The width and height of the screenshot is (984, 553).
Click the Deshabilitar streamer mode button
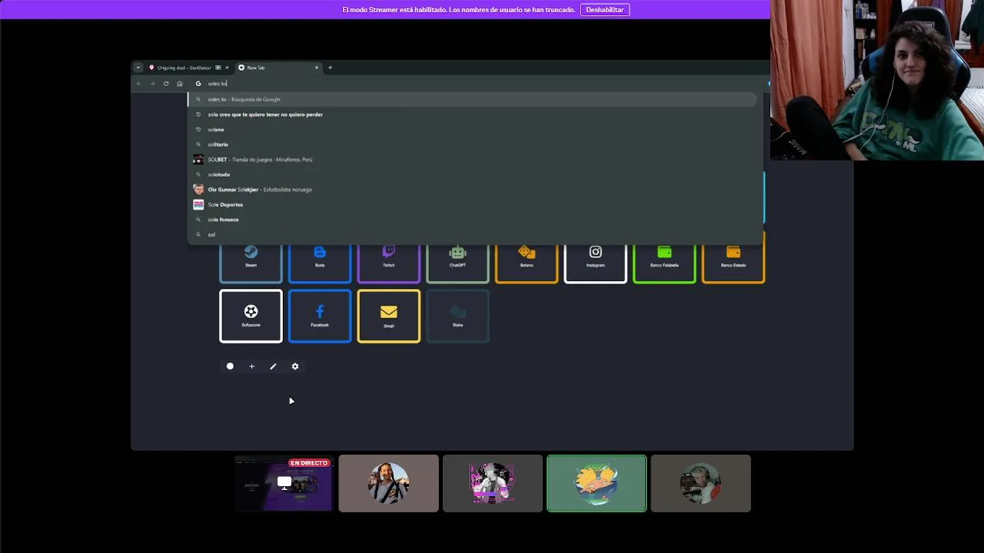605,10
